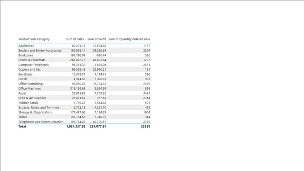304x171 pixels.
Task: Click the Sum of Profit column header
Action: click(97, 39)
